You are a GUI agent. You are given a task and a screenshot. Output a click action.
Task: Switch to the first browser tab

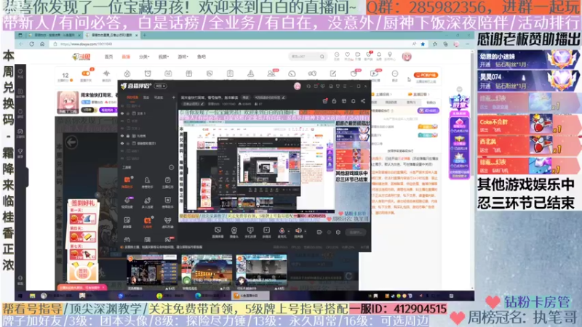point(55,35)
